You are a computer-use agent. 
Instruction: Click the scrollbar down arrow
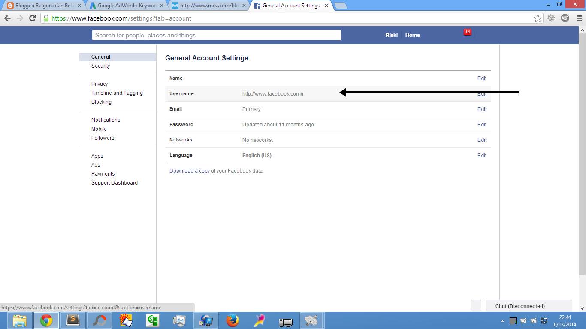(582, 308)
